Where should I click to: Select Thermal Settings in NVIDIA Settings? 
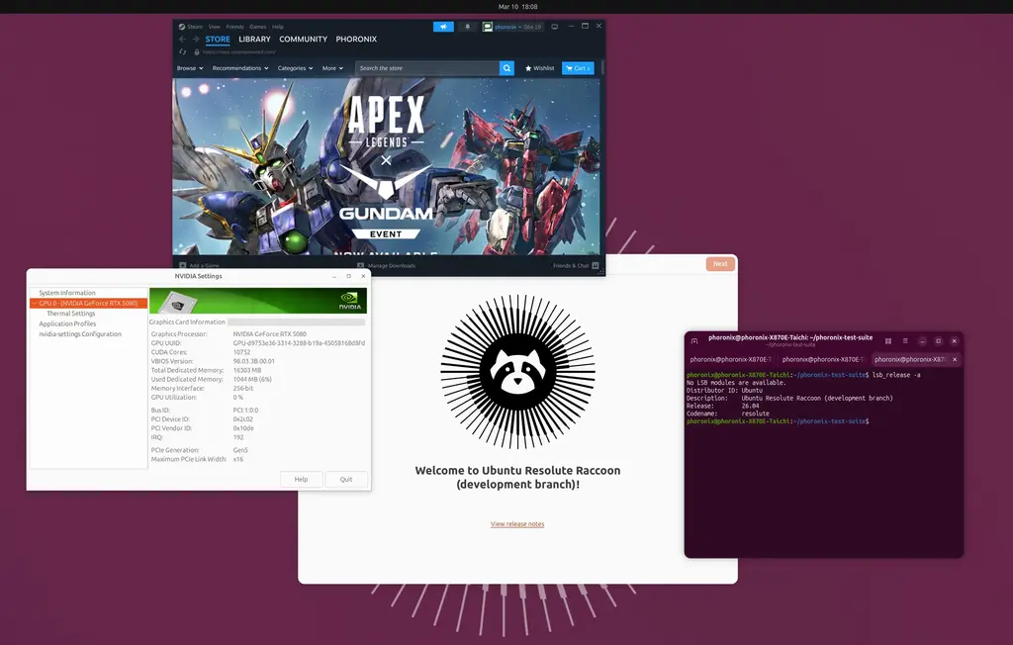click(69, 313)
